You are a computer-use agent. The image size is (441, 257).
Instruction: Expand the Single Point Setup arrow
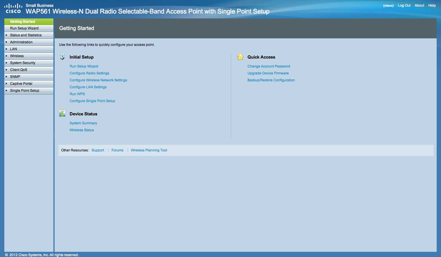(7, 91)
